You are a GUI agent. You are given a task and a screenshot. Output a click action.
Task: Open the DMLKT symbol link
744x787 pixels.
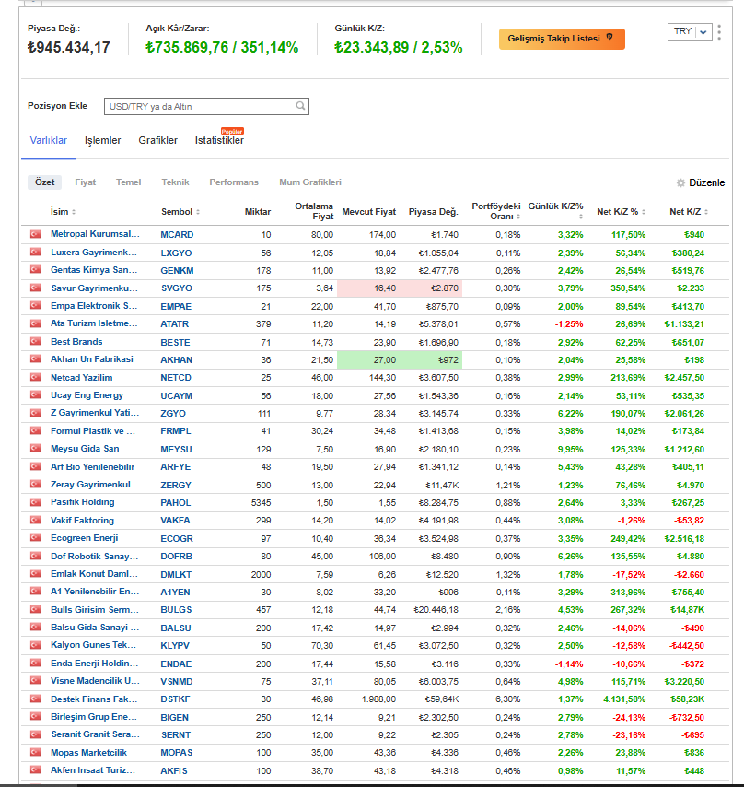click(x=176, y=575)
